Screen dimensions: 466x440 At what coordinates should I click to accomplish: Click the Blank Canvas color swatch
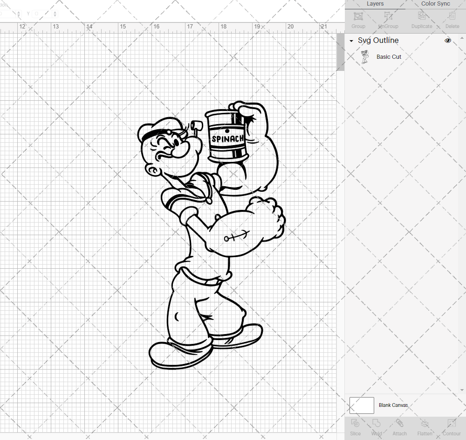click(x=362, y=405)
